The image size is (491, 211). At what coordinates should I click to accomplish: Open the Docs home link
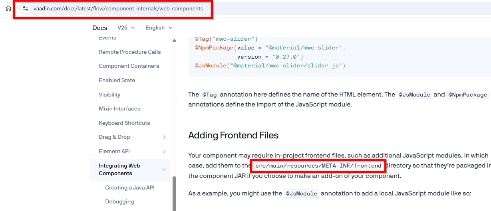100,28
